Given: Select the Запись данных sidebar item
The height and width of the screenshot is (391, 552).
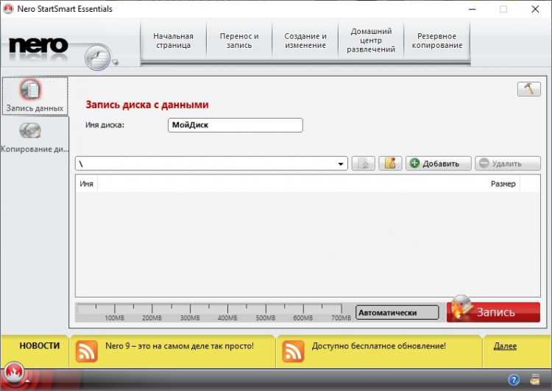Looking at the screenshot, I should [35, 96].
